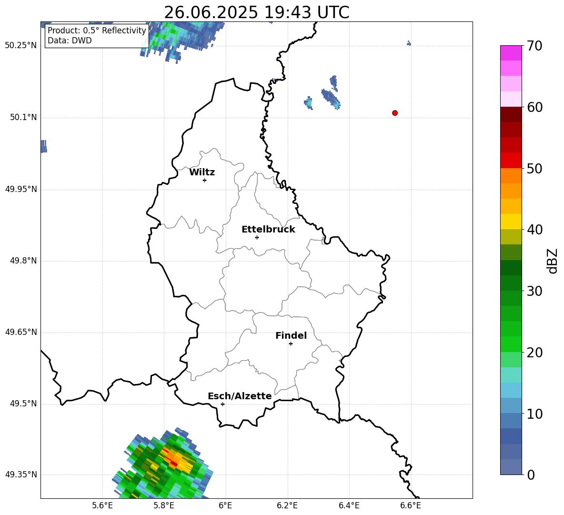Viewport: 564px width, 515px height.
Task: Click the 60 tick on the colorbar
Action: pos(534,107)
